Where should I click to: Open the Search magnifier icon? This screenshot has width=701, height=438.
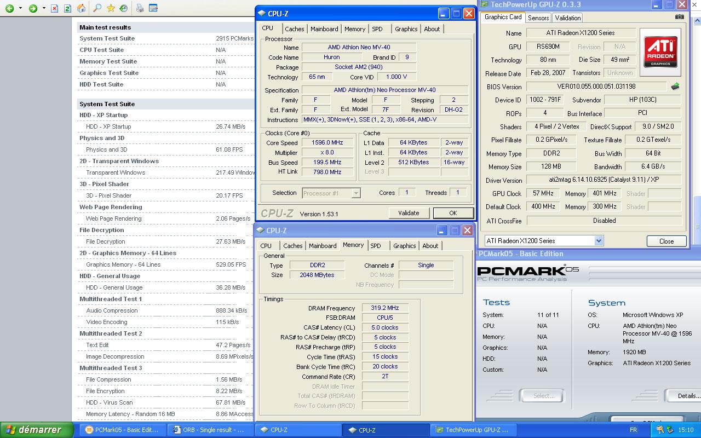[97, 8]
